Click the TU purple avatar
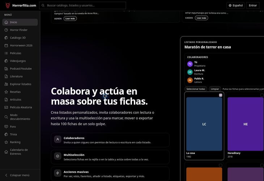The image size is (264, 181). click(190, 64)
